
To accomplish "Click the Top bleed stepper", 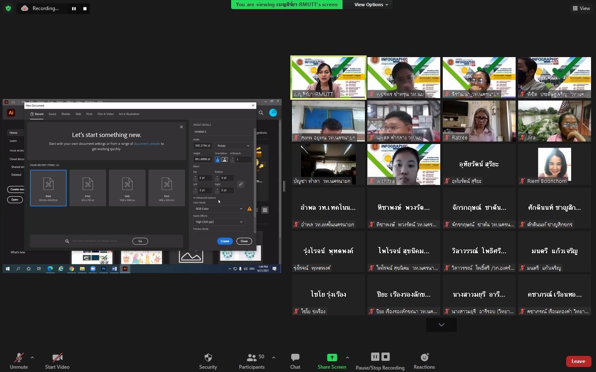I will tap(195, 178).
